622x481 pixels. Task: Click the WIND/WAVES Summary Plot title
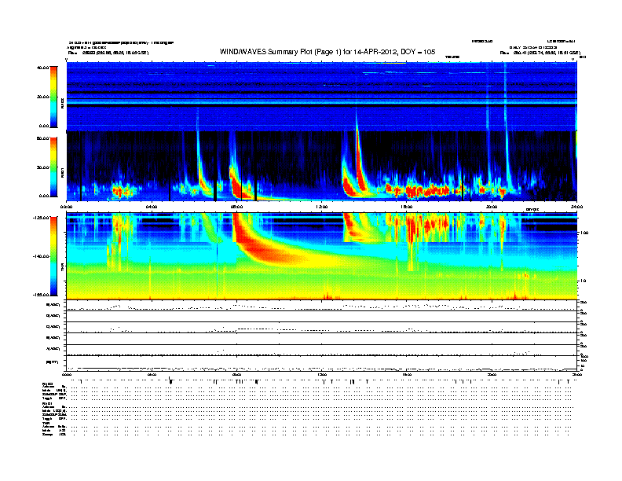(327, 52)
